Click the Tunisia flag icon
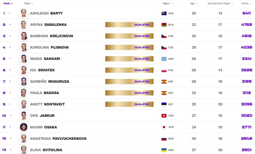 point(164,116)
